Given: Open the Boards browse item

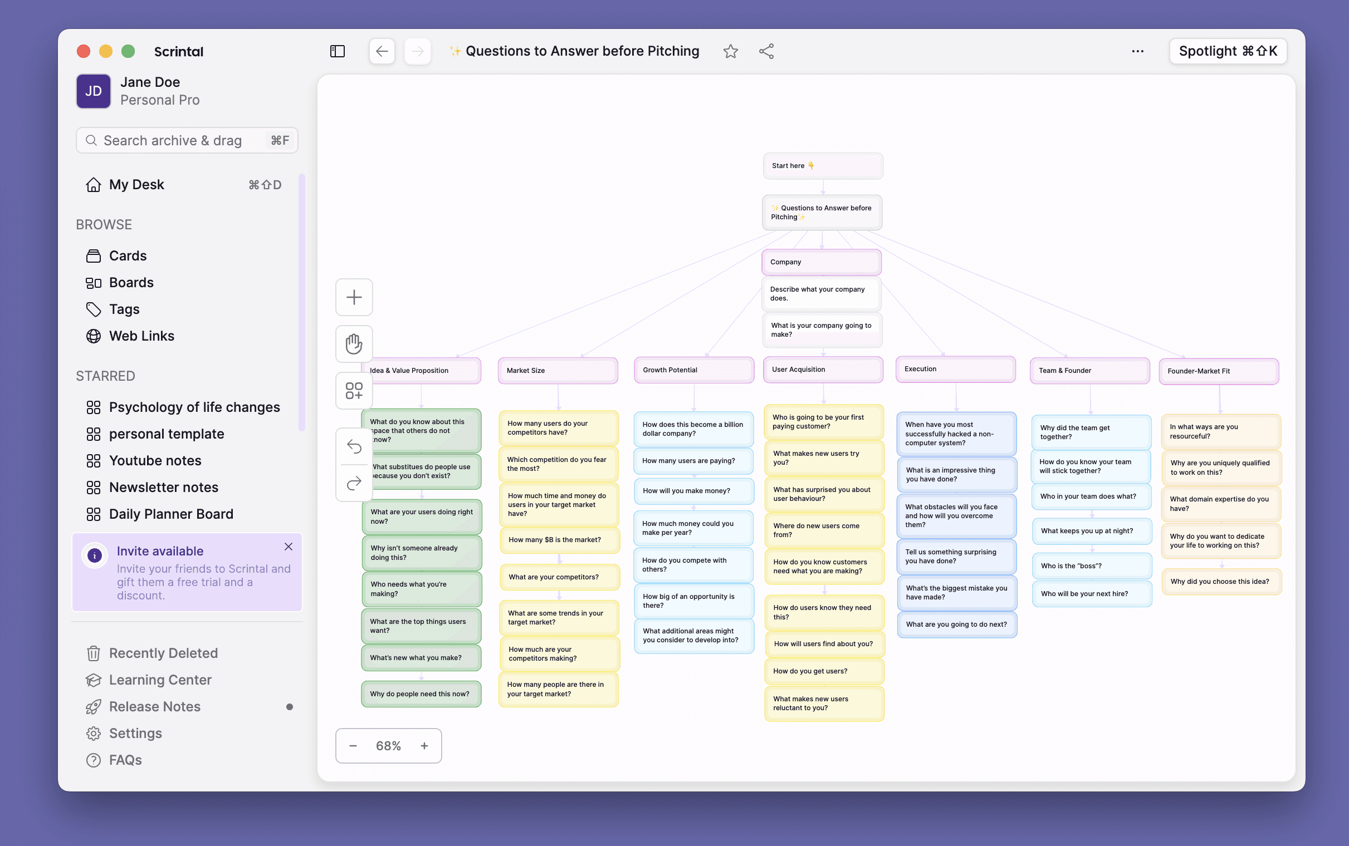Looking at the screenshot, I should coord(131,283).
